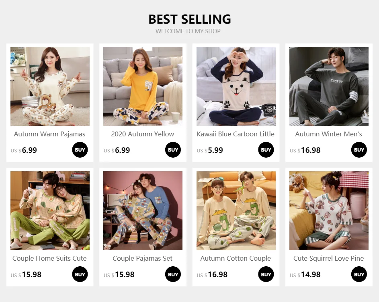Click BUY for Autumn Warm Pajamas
This screenshot has height=302, width=379.
tap(80, 150)
